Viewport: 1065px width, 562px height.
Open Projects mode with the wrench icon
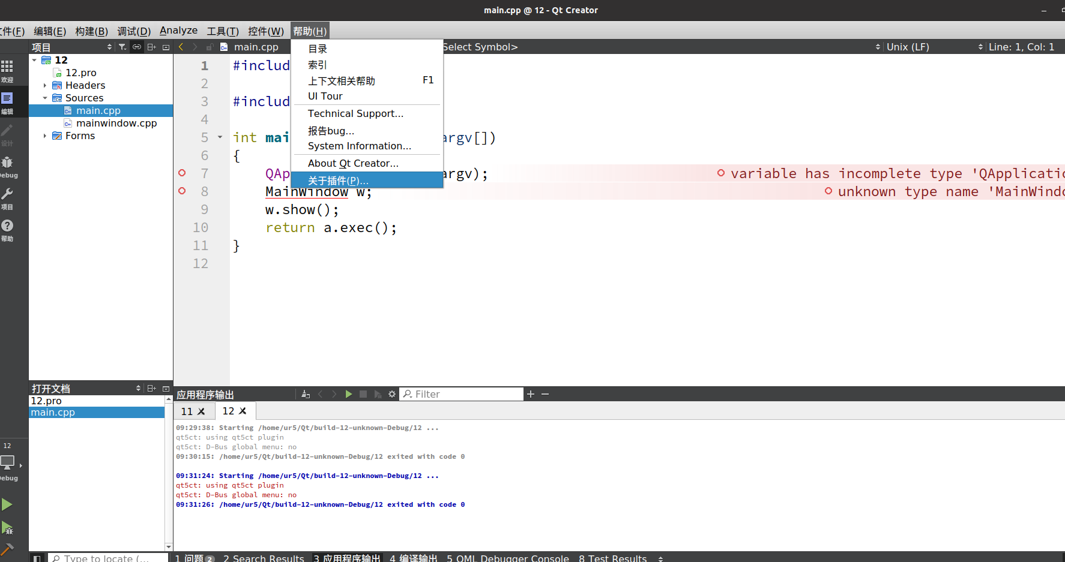pyautogui.click(x=7, y=198)
